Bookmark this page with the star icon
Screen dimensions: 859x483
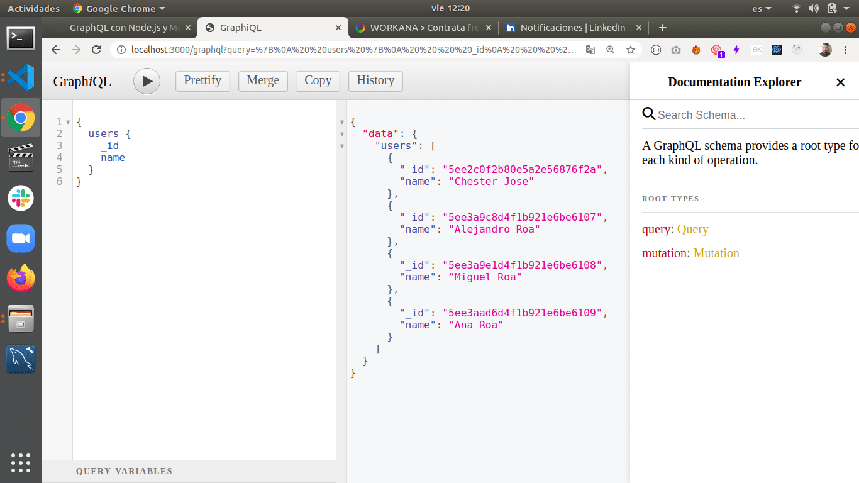pos(630,50)
